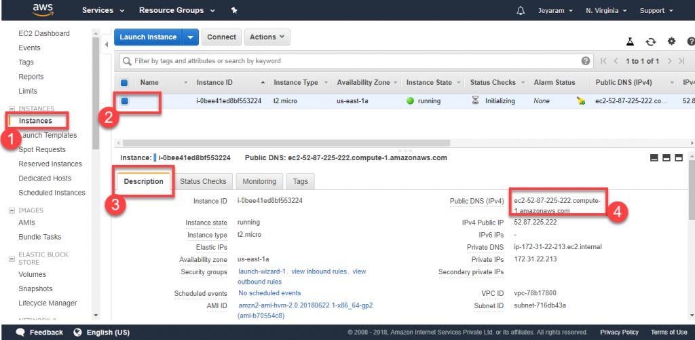The image size is (695, 340).
Task: Go to last page of results
Action: [681, 60]
